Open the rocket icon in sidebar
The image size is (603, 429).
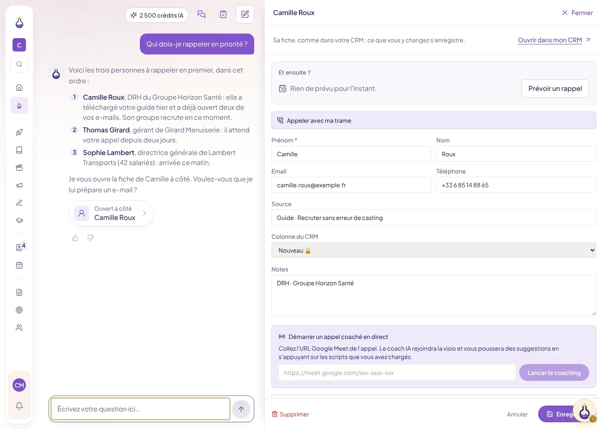(x=19, y=132)
